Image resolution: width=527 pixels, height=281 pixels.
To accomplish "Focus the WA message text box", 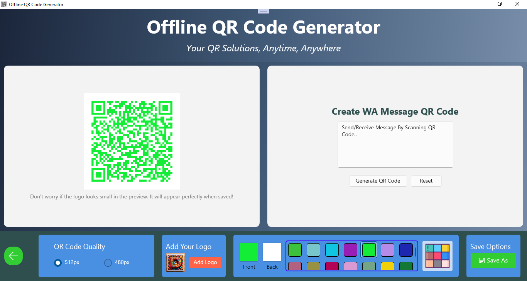I will 395,144.
